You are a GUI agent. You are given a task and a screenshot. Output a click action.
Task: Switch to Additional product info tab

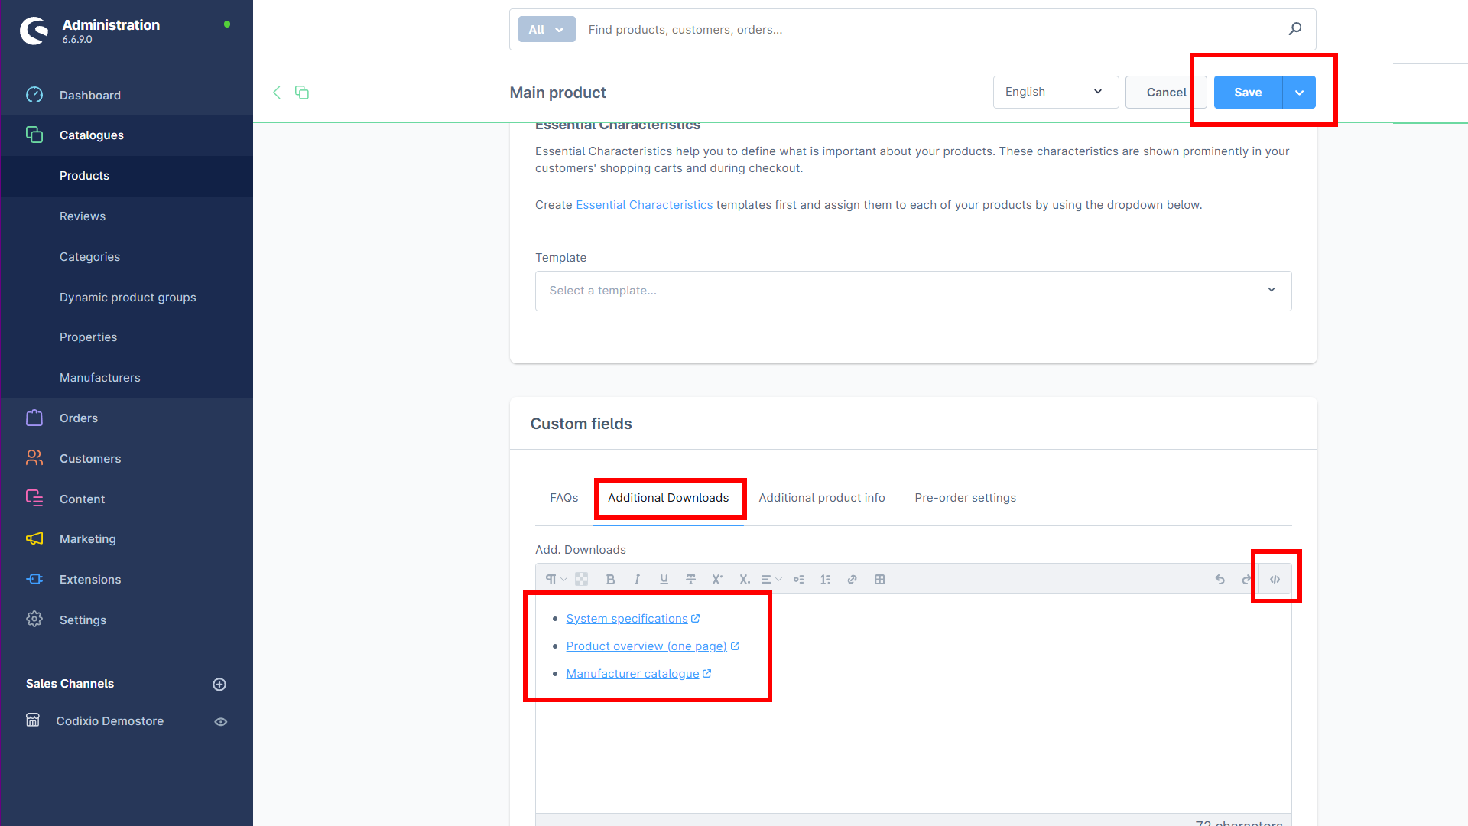tap(820, 497)
